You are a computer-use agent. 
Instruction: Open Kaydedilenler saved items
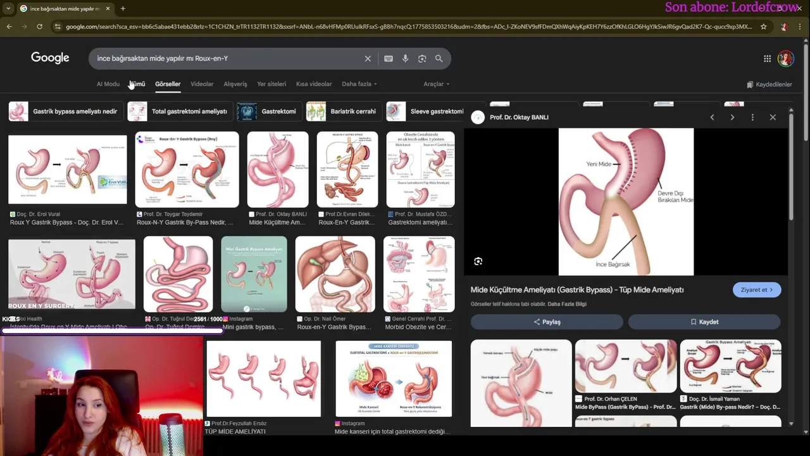click(x=769, y=84)
